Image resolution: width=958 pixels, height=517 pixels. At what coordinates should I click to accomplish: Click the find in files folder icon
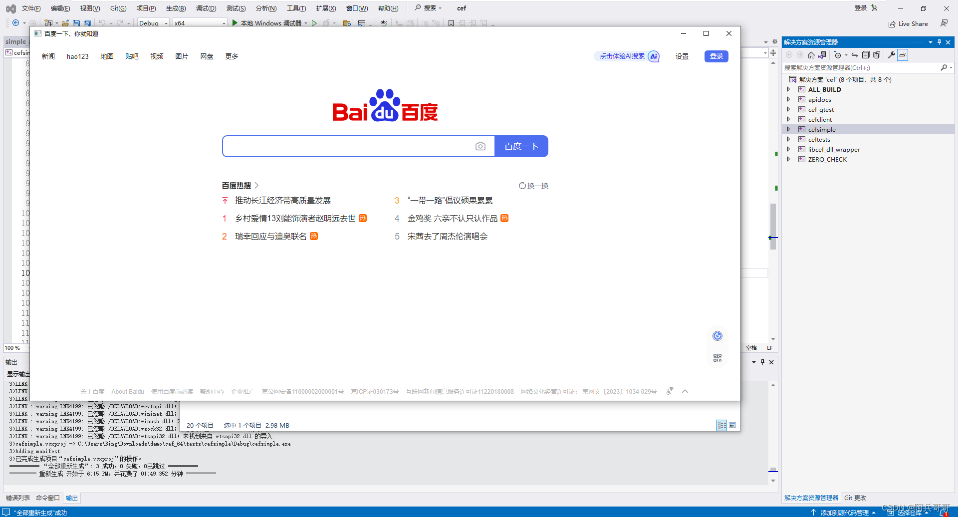(347, 23)
